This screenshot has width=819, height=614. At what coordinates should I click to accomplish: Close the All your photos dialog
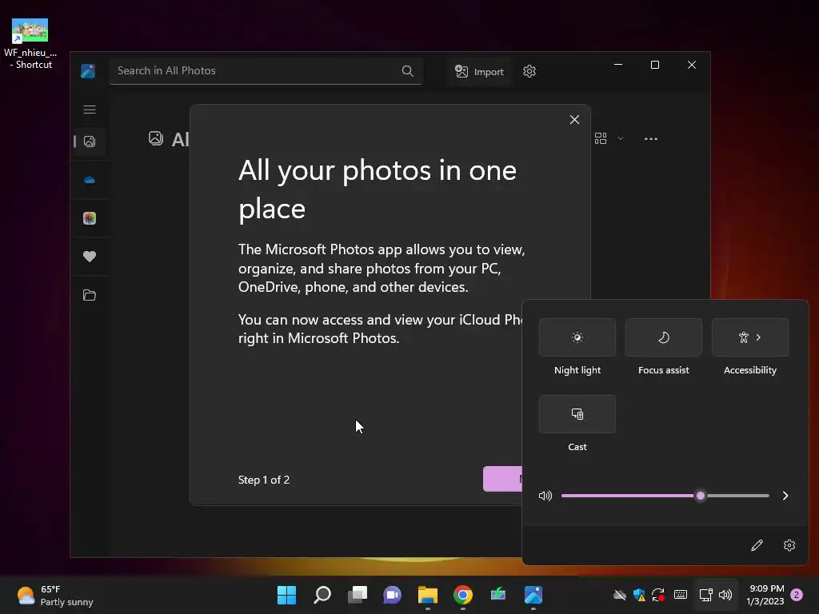[574, 120]
